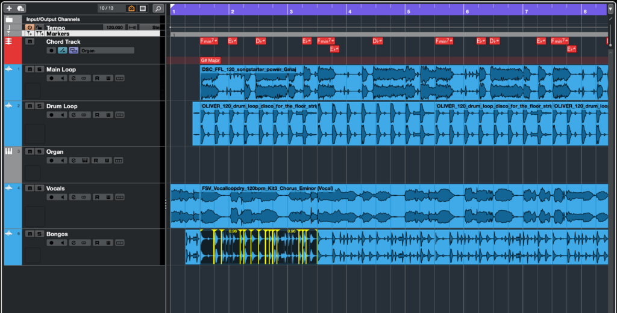Select the Bongos track name
Viewport: 617px width, 313px height.
[x=57, y=234]
